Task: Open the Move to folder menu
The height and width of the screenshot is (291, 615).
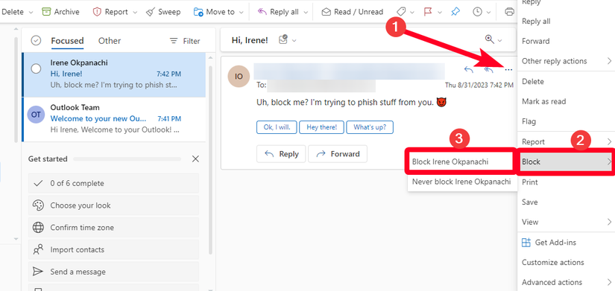Action: [214, 12]
